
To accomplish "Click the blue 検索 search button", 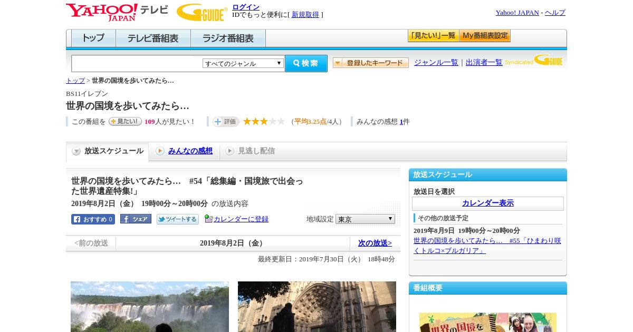I will (x=306, y=63).
